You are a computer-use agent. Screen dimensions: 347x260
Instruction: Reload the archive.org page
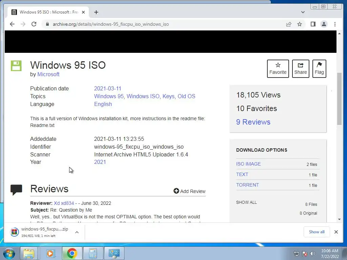(34, 24)
